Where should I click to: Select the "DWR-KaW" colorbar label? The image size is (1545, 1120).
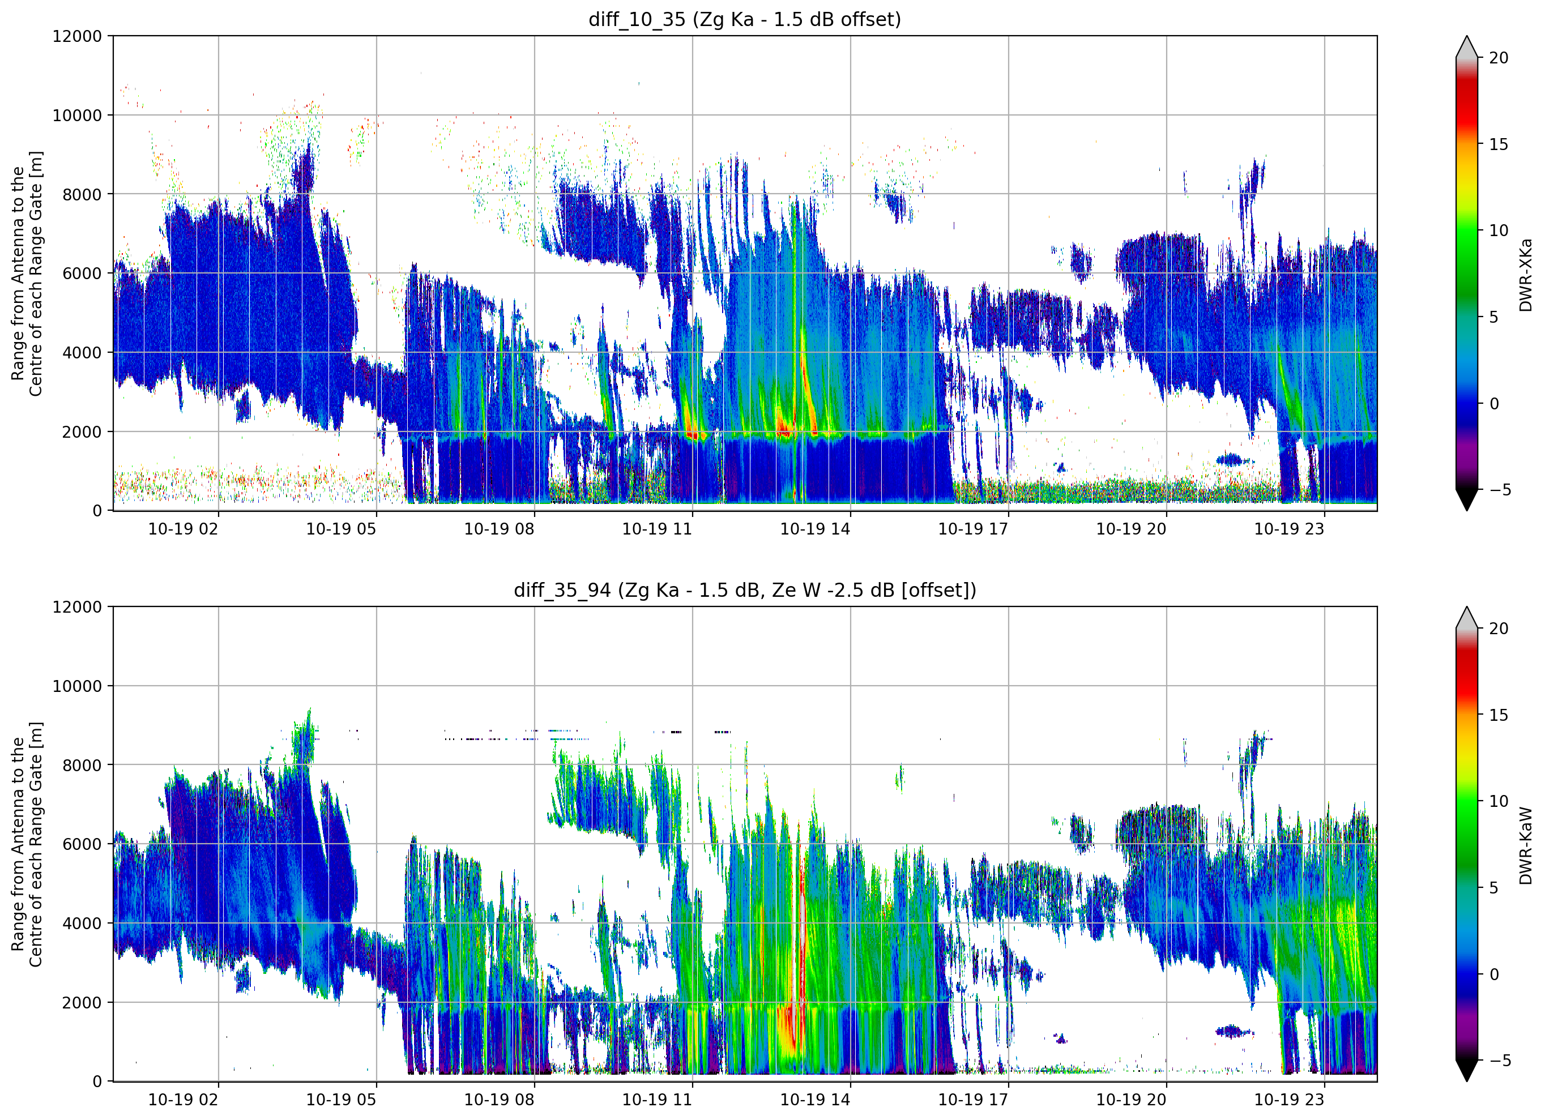pos(1525,845)
